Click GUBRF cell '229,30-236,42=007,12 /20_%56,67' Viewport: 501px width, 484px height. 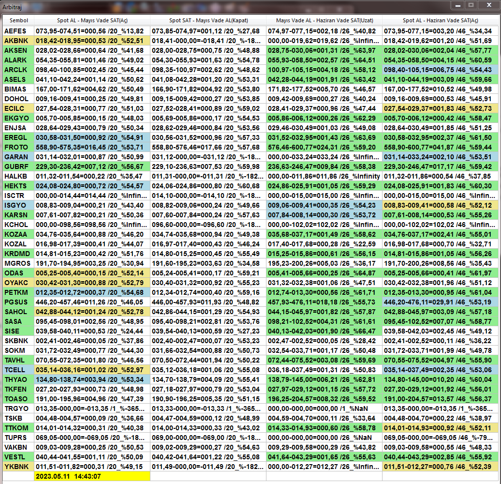tap(92, 166)
